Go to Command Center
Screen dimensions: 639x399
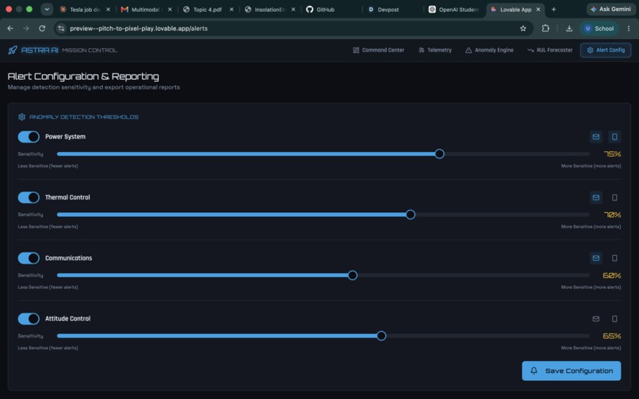pos(379,50)
